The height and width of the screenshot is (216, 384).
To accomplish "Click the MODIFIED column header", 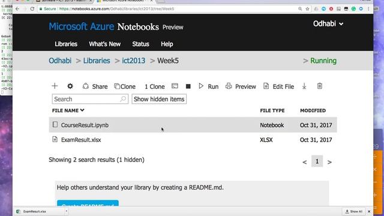I will pyautogui.click(x=313, y=110).
